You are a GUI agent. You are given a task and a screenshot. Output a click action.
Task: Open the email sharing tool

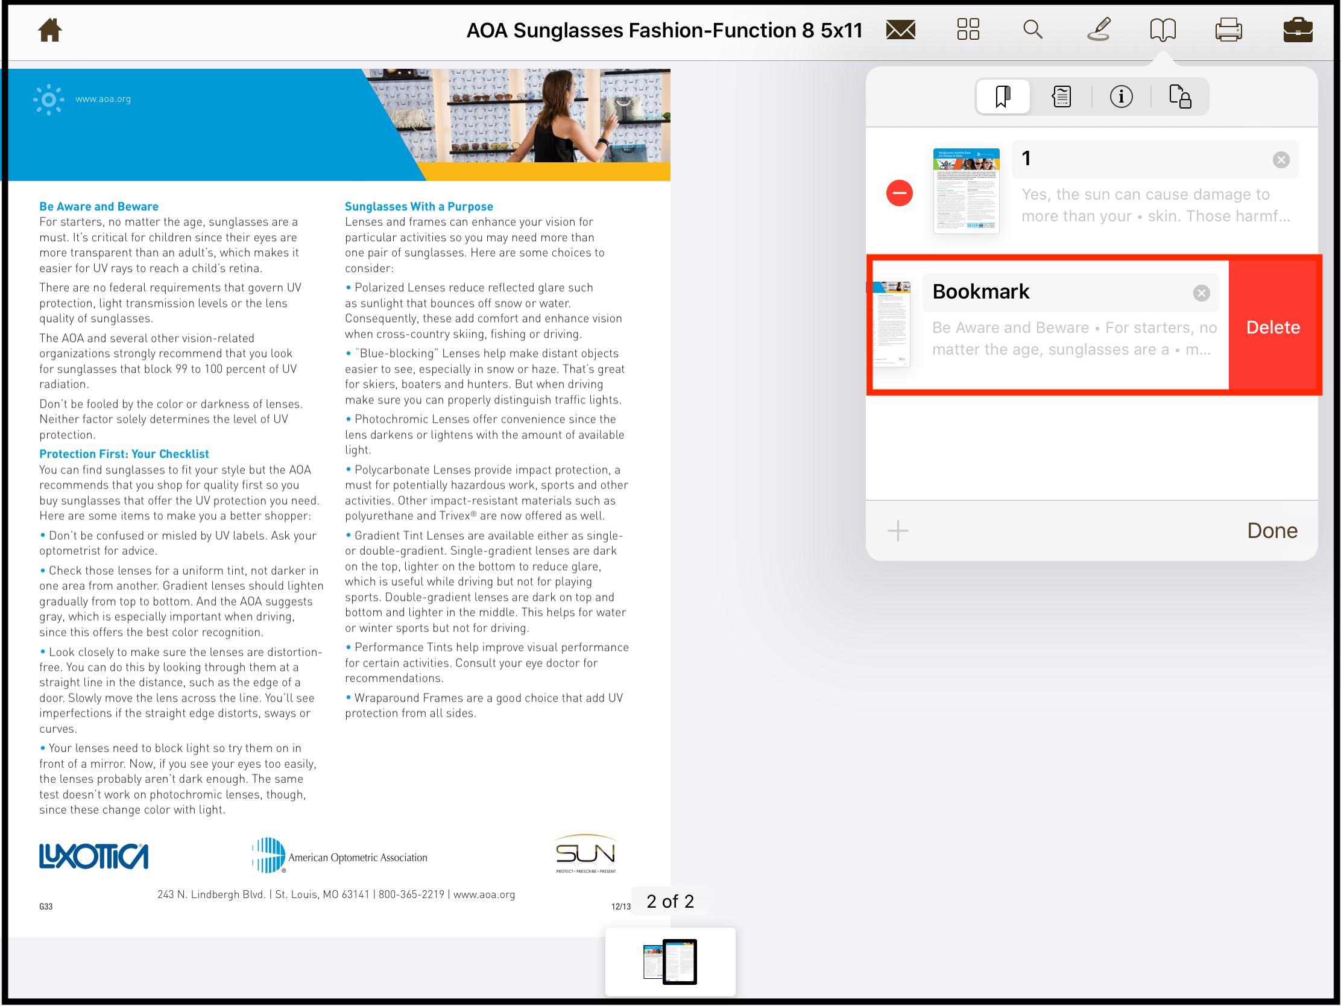900,29
